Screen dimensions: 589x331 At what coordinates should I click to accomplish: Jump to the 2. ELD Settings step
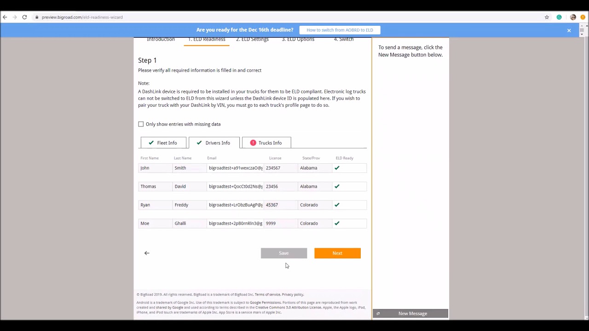[x=252, y=40]
